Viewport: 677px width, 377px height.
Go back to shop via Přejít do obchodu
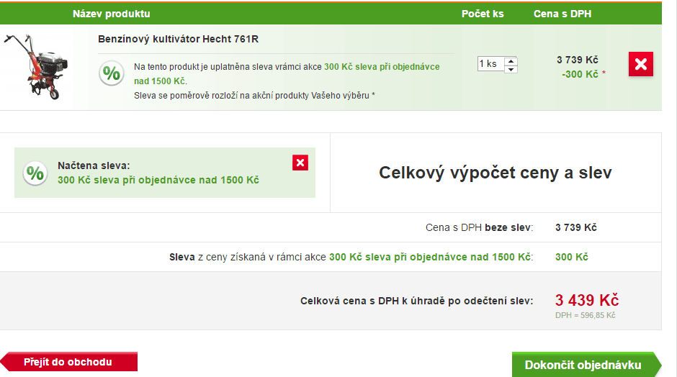pyautogui.click(x=68, y=362)
